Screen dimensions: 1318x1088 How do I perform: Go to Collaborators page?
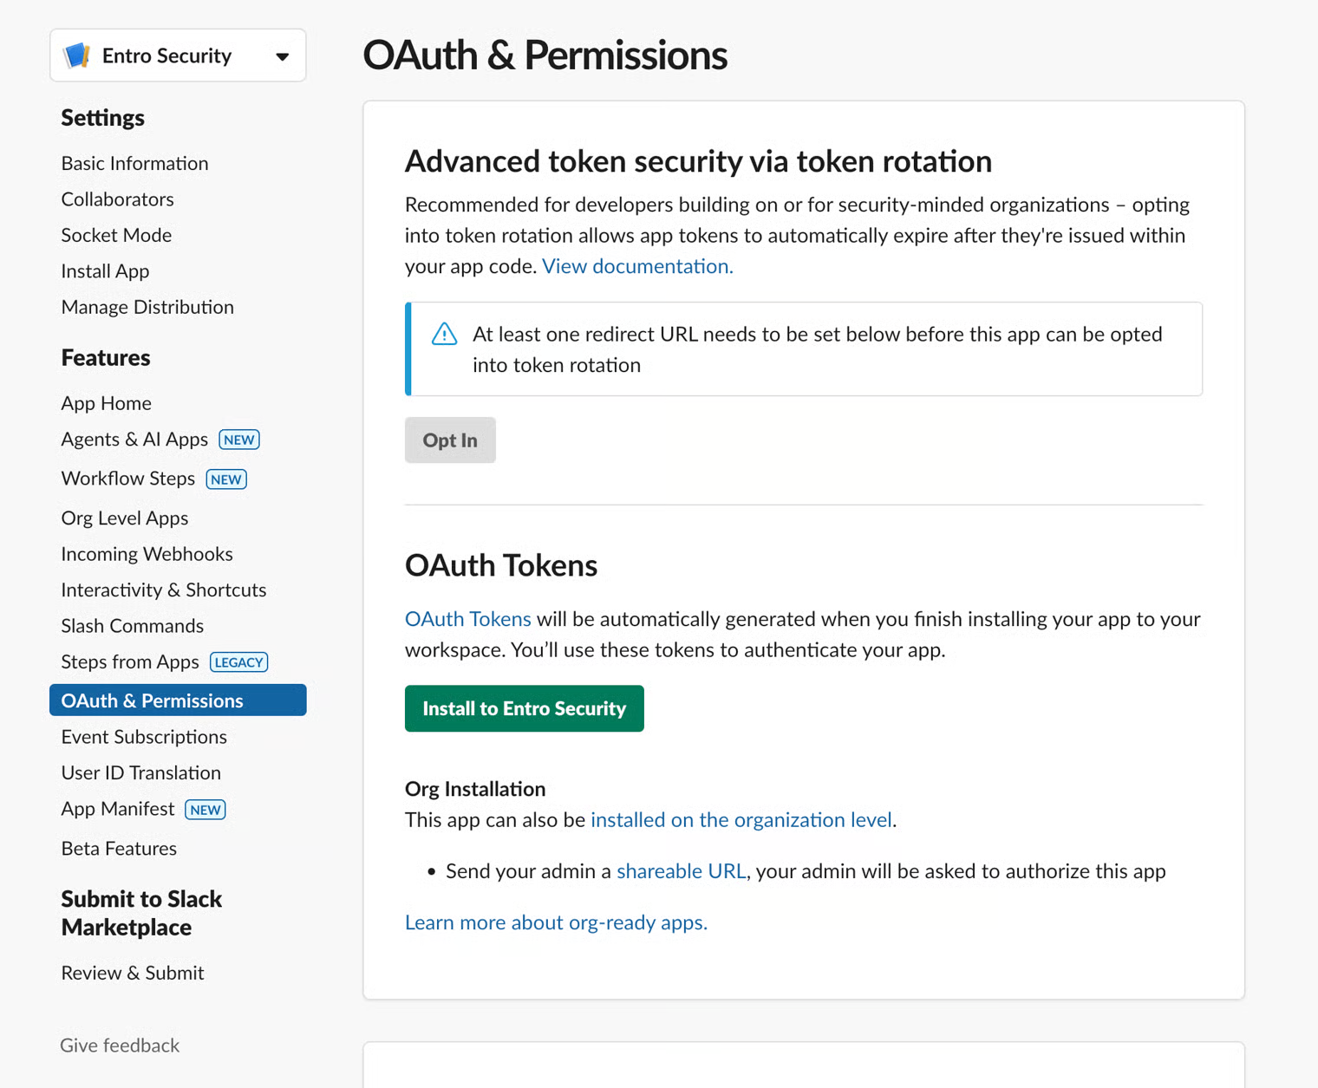(x=117, y=199)
